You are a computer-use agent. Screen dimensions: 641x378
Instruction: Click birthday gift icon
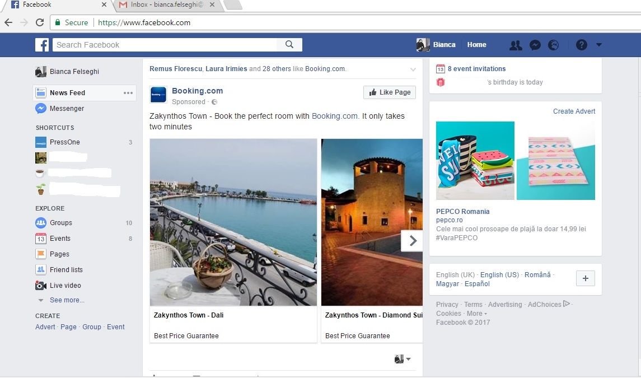click(440, 82)
